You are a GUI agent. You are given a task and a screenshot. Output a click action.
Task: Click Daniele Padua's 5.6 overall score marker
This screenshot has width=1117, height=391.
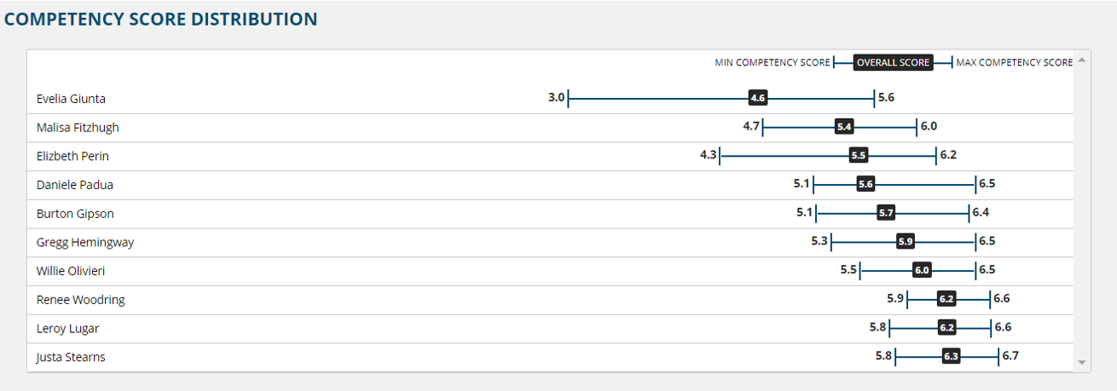click(x=865, y=184)
